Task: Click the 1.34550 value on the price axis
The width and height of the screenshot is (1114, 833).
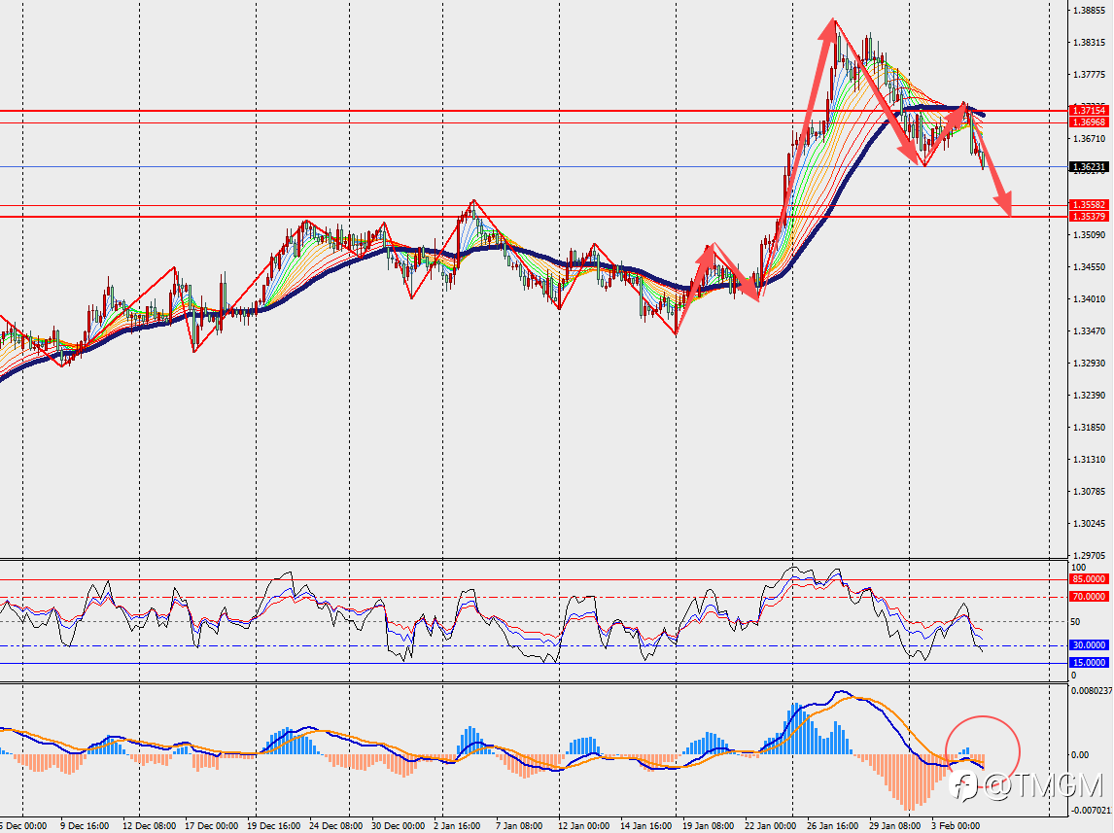Action: (1089, 267)
